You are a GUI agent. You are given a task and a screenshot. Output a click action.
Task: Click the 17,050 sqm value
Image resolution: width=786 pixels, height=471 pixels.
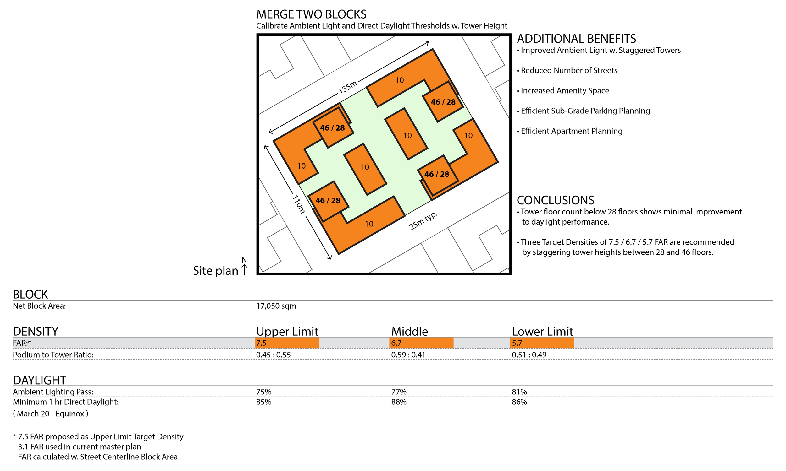276,306
